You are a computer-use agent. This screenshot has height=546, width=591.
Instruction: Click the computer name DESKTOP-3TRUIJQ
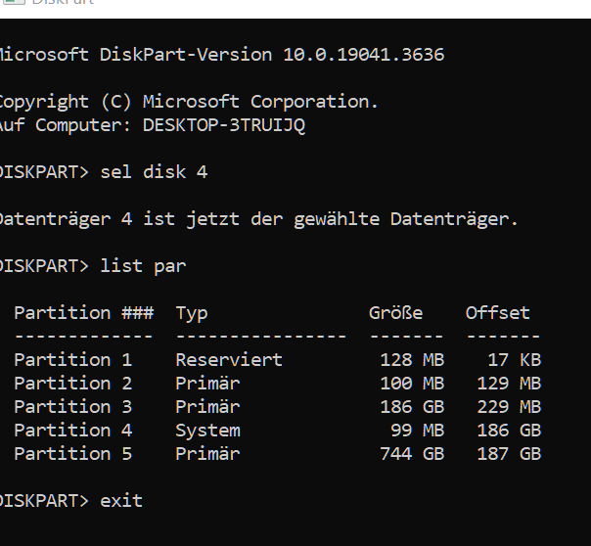click(223, 125)
